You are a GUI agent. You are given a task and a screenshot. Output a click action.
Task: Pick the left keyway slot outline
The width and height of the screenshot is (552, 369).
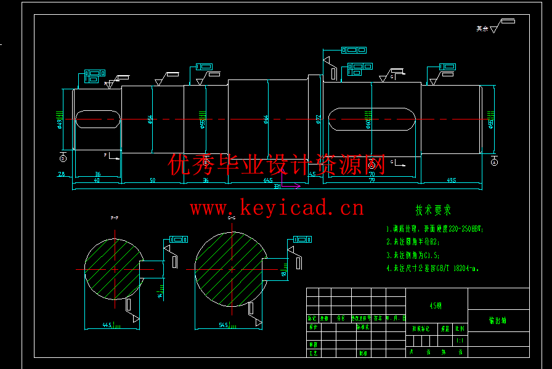pos(98,119)
